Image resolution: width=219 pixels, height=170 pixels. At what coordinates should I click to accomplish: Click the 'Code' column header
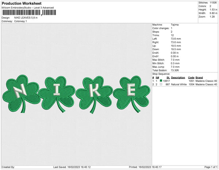[x=191, y=78]
